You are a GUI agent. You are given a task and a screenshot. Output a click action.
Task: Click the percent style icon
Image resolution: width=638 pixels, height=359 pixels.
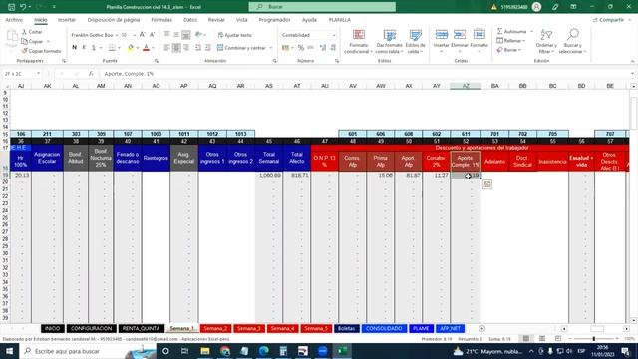click(x=301, y=48)
